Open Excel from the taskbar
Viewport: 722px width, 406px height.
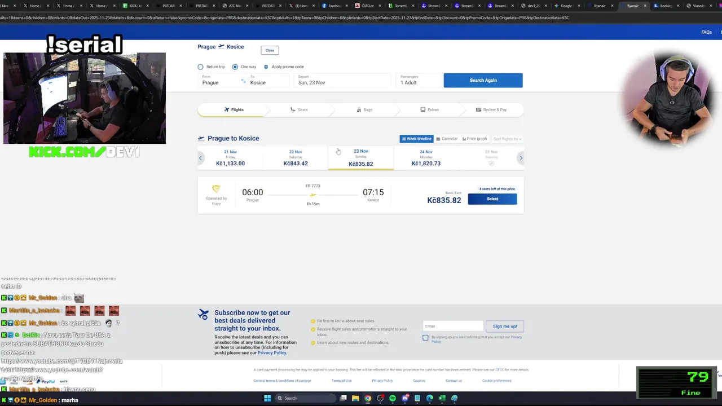click(x=442, y=398)
